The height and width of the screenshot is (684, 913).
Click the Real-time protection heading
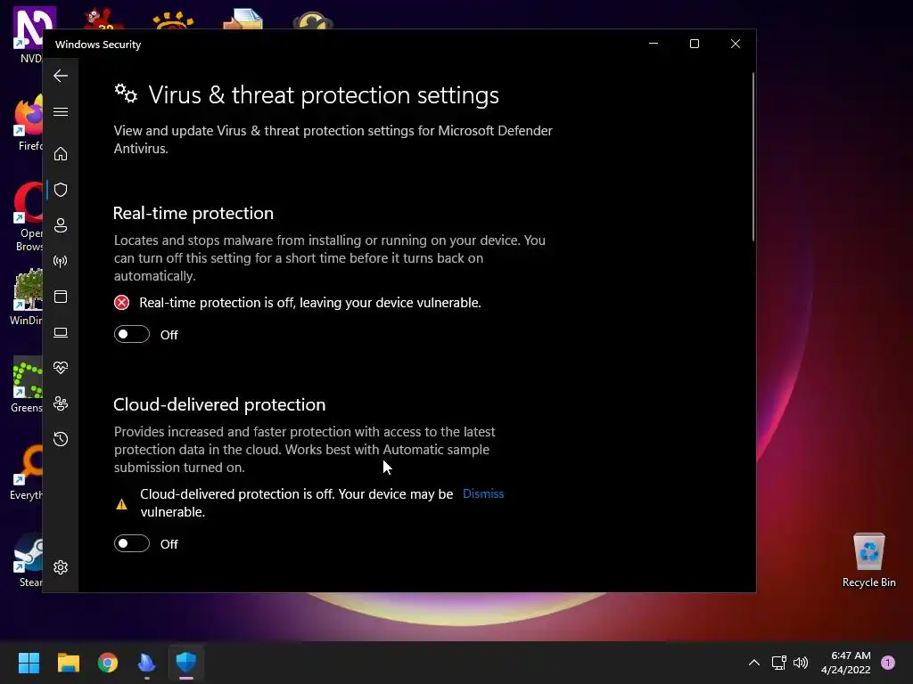193,214
